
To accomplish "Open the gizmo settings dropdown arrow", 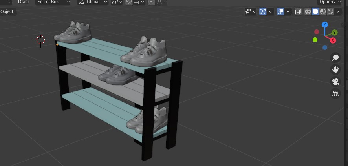I will coord(270,11).
